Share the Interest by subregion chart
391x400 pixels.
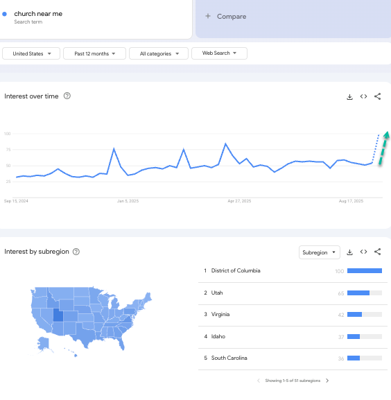tap(378, 252)
